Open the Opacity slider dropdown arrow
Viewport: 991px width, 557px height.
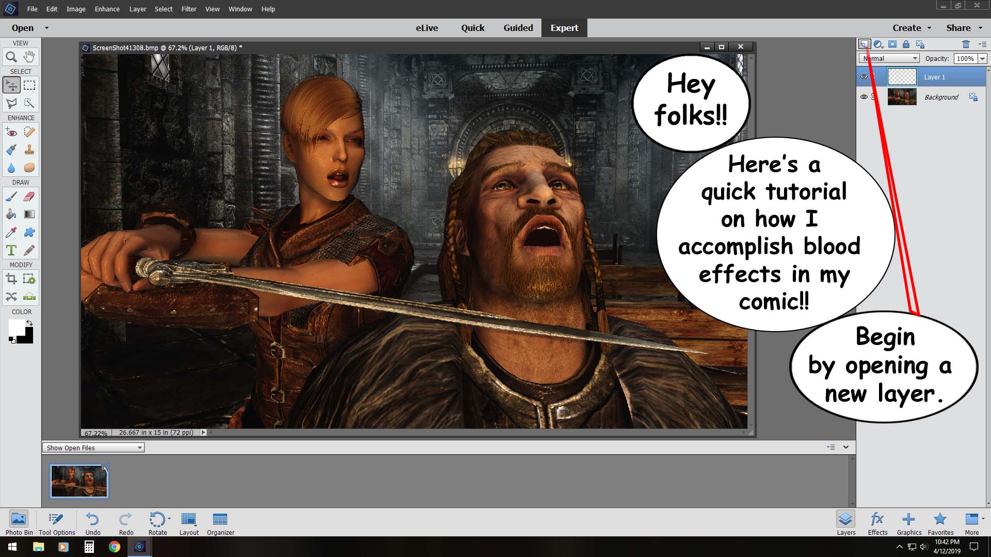point(982,58)
